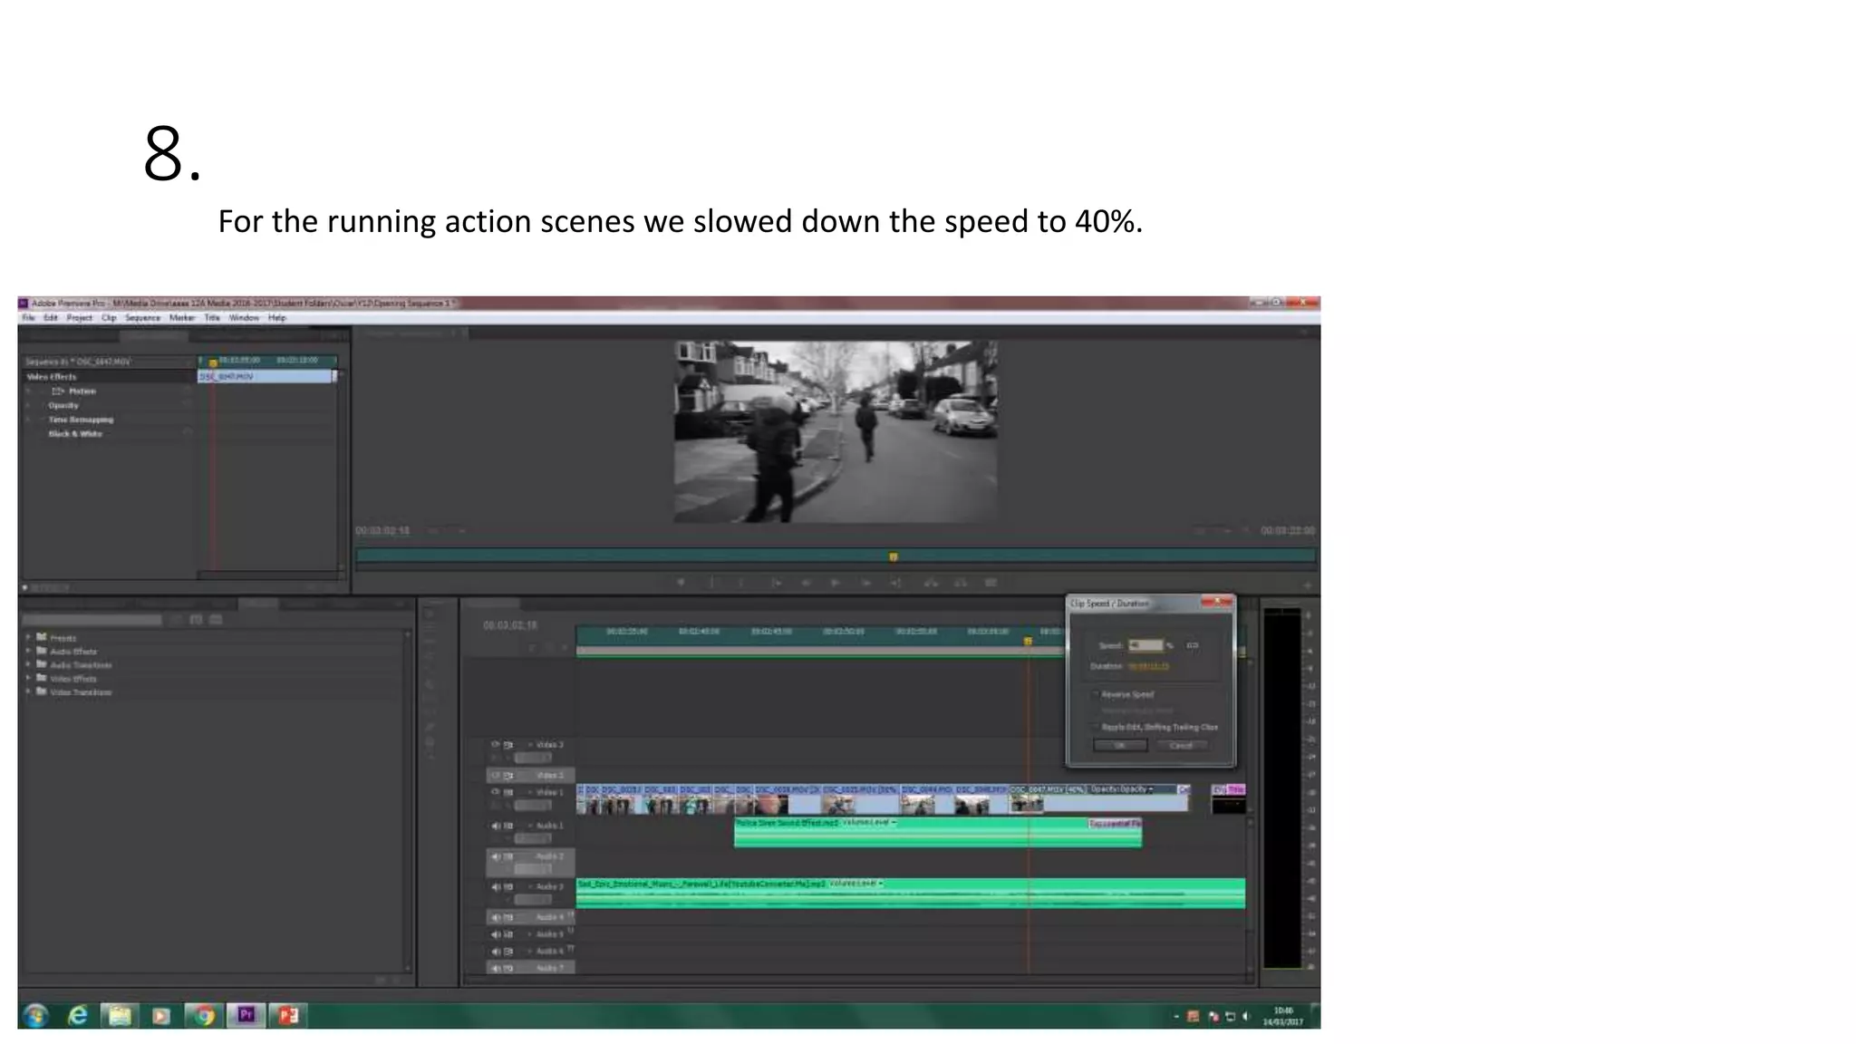Click the Program monitor preview image
The height and width of the screenshot is (1044, 1856).
coord(836,431)
